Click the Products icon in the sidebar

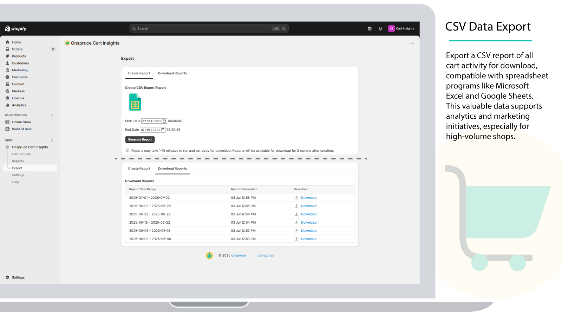[x=7, y=56]
